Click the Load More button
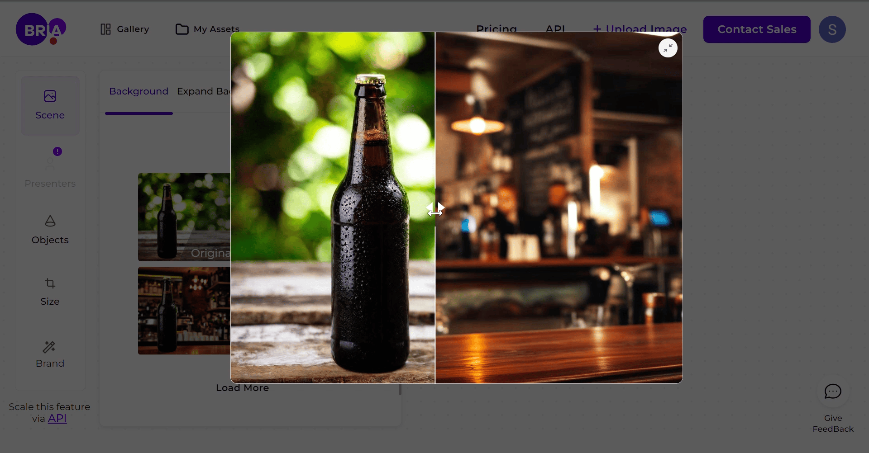Screen dimensions: 869x453 [242, 387]
